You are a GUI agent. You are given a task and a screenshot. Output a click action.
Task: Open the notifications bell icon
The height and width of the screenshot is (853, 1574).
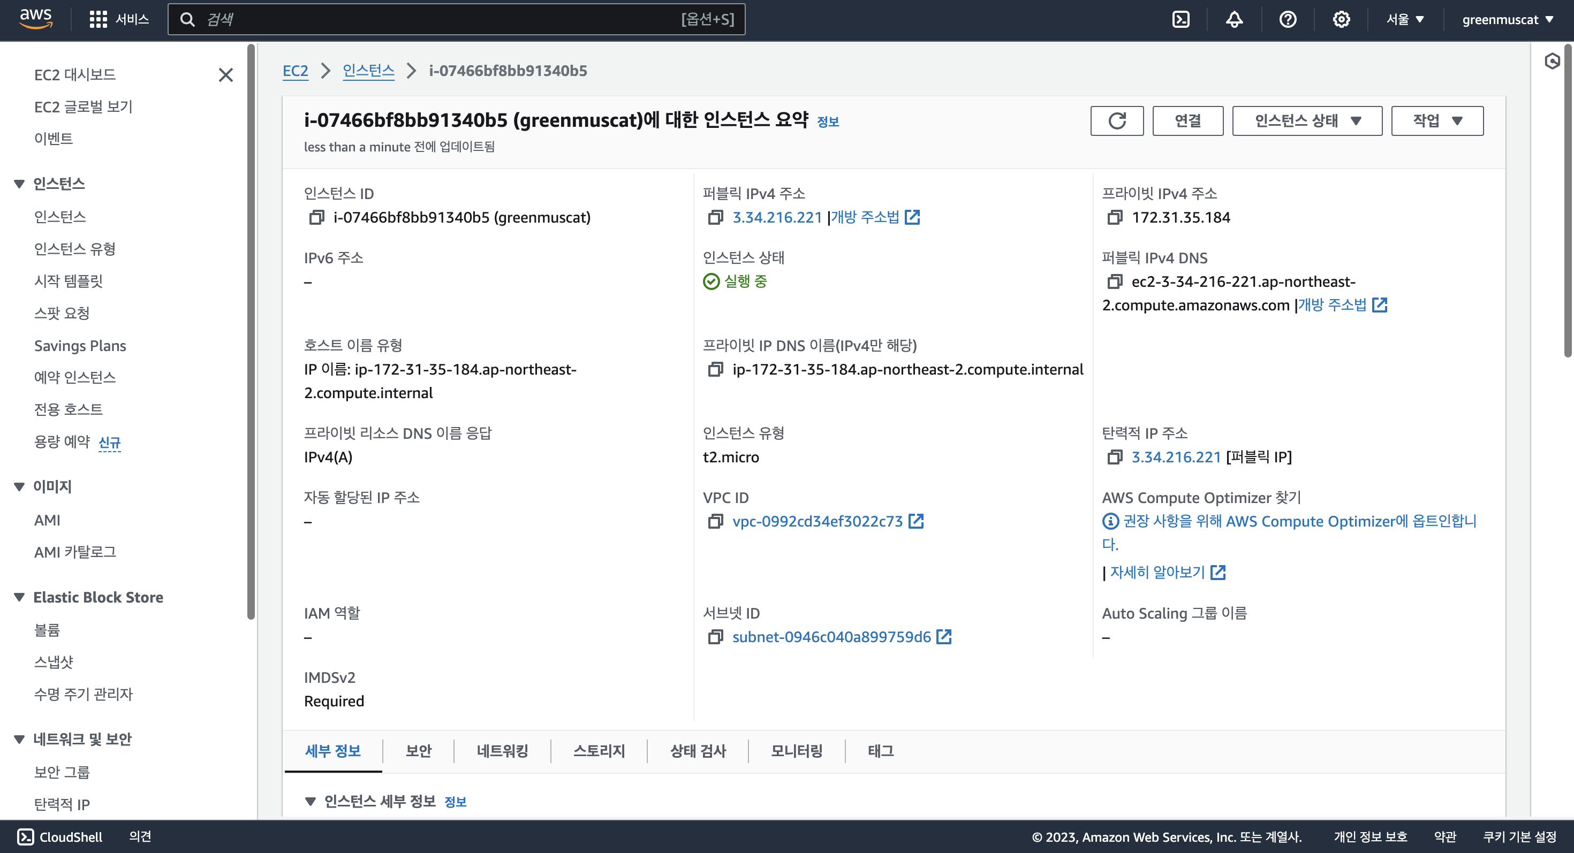[x=1234, y=20]
